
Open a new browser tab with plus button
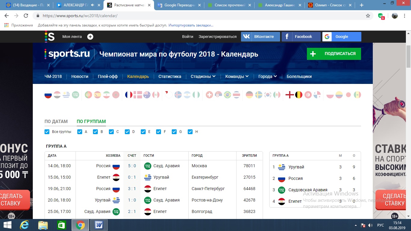point(362,5)
